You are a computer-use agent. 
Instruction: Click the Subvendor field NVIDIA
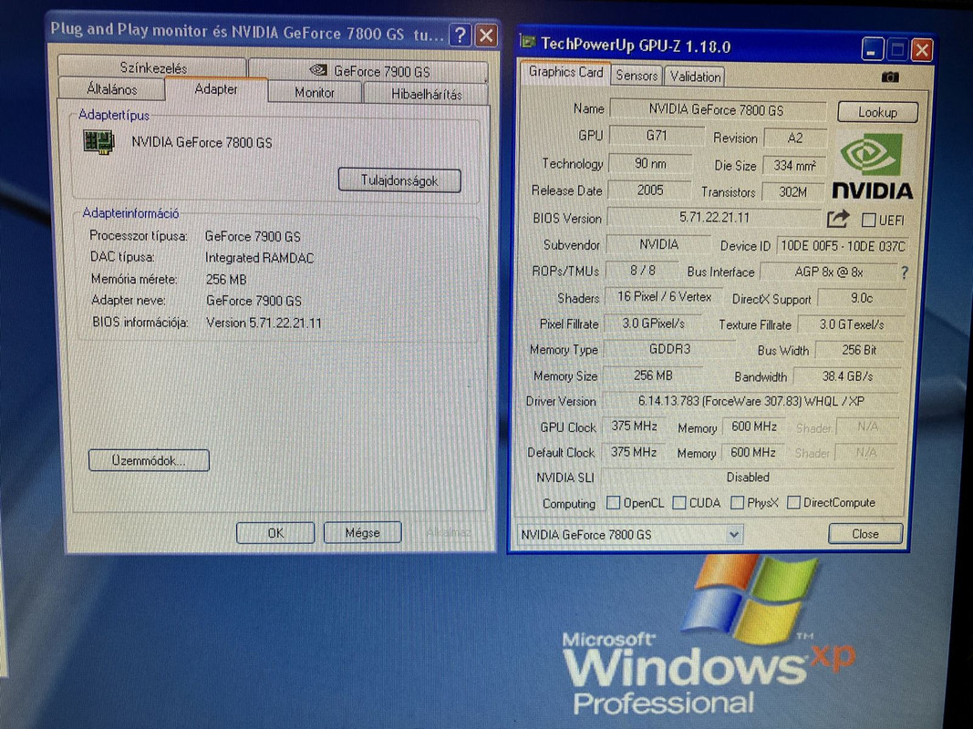(x=658, y=244)
